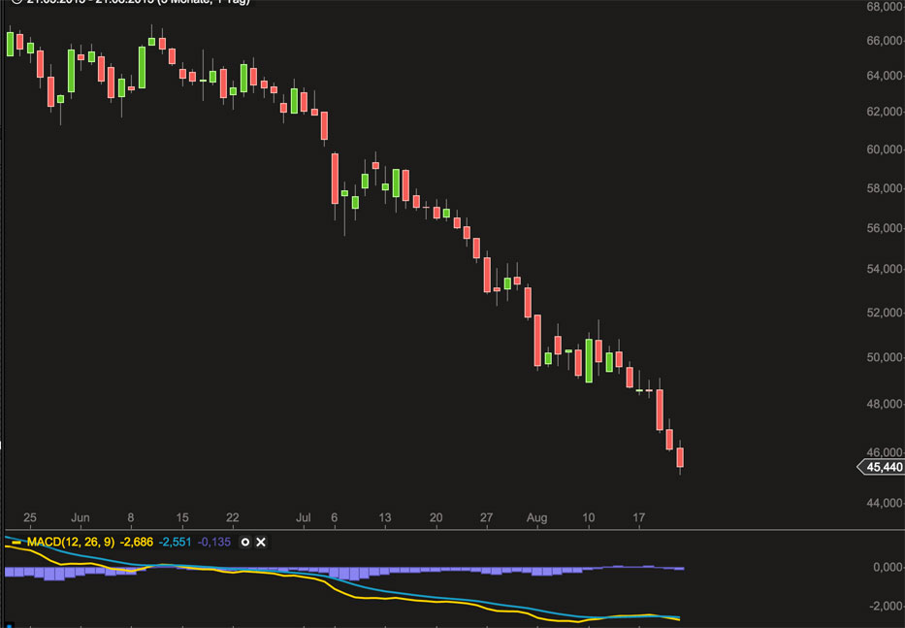Click the 44,000 price axis label

coord(885,503)
